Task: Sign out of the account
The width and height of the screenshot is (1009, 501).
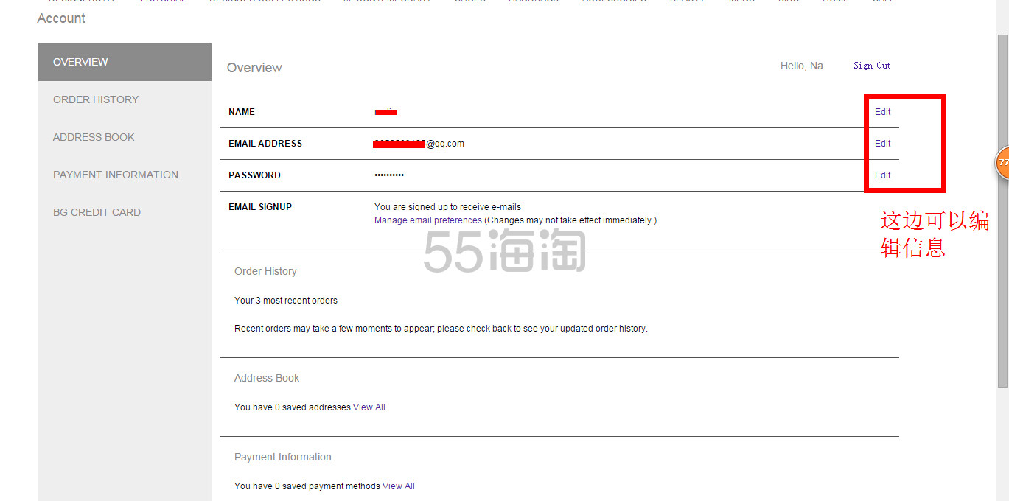Action: pyautogui.click(x=872, y=66)
